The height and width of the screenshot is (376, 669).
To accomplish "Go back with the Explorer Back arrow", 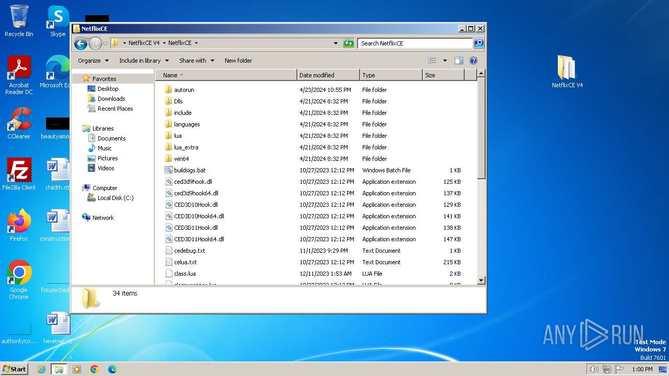I will [x=80, y=43].
